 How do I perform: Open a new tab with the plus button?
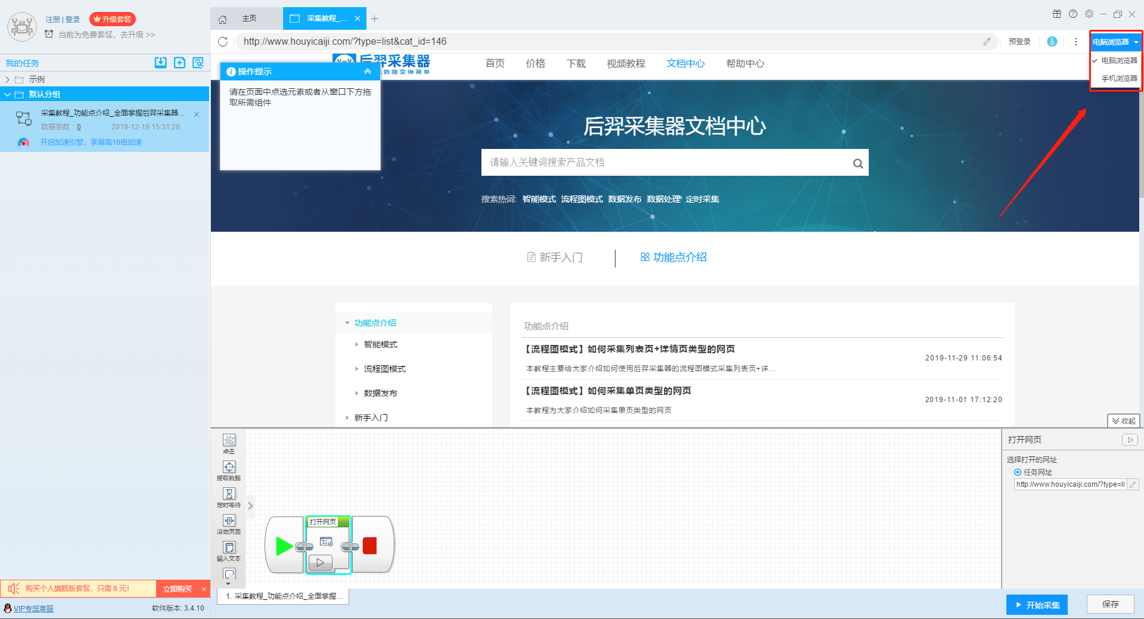point(374,19)
